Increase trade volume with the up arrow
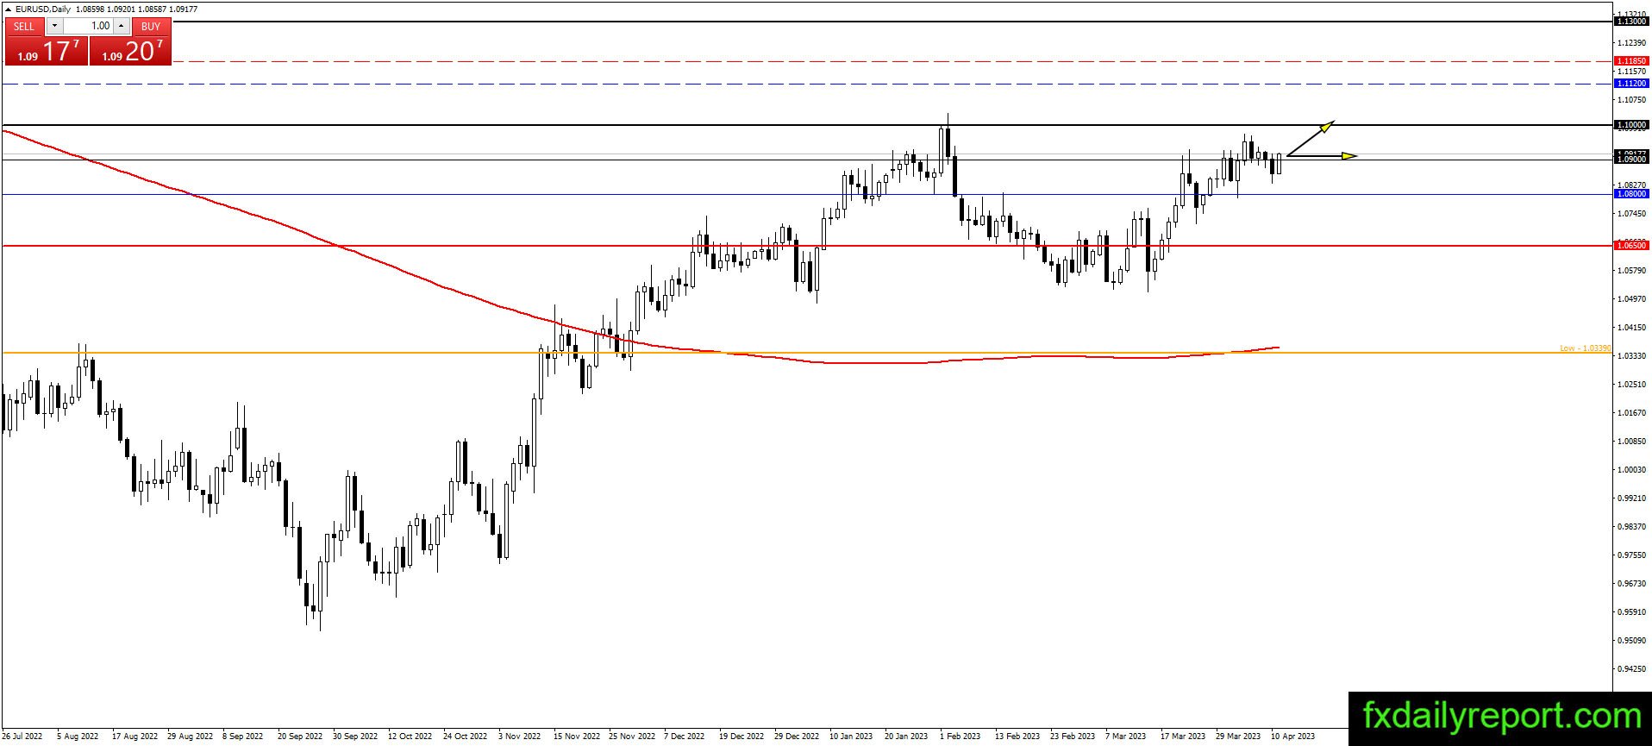 (x=122, y=26)
